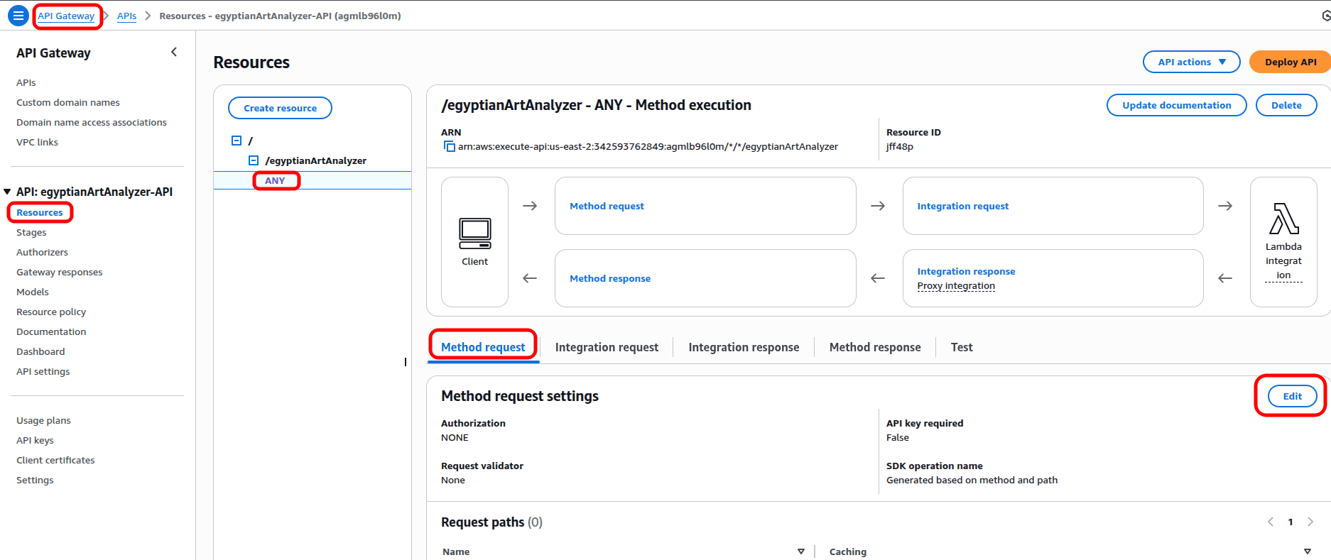The width and height of the screenshot is (1331, 560).
Task: Collapse the root / resource tree node
Action: [x=237, y=141]
